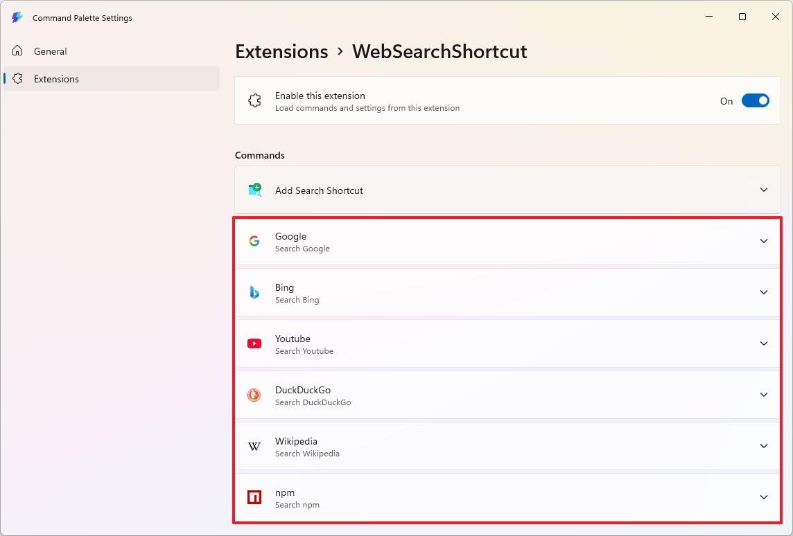Open the WebSearchShortcut breadcrumb
Viewport: 793px width, 536px height.
pos(439,51)
